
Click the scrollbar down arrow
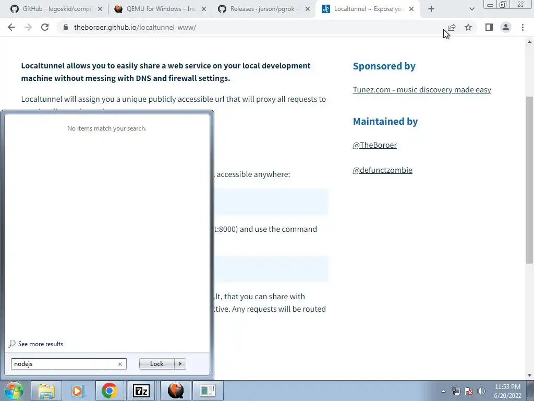tap(529, 375)
